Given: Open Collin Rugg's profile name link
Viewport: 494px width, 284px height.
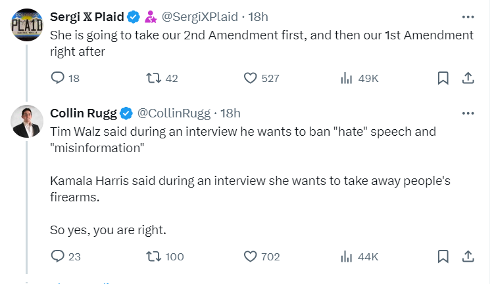Looking at the screenshot, I should [x=83, y=113].
